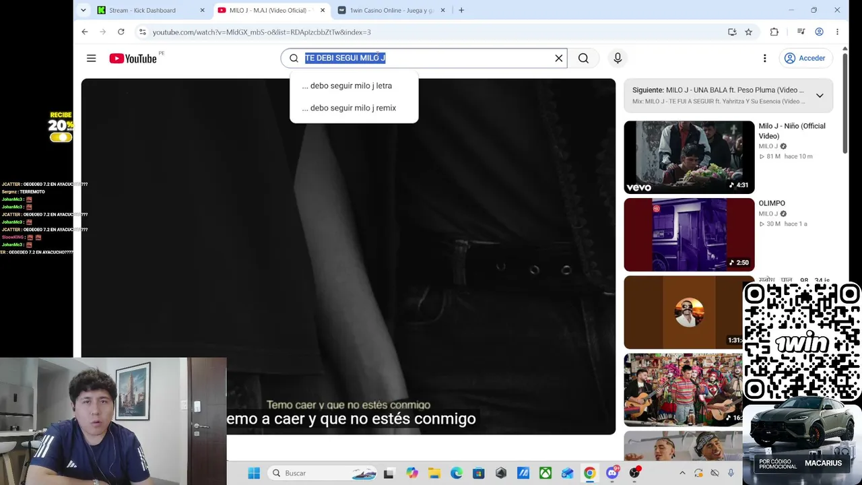The image size is (862, 485).
Task: Open OBS Studio from the taskbar
Action: pos(634,474)
